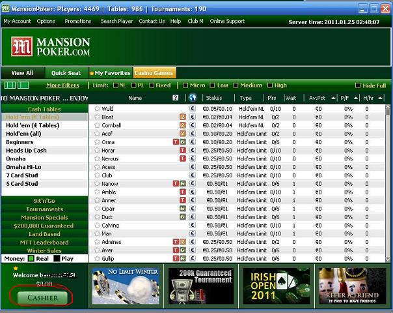This screenshot has height=313, width=393.
Task: Open the More Filters link
Action: (x=62, y=85)
